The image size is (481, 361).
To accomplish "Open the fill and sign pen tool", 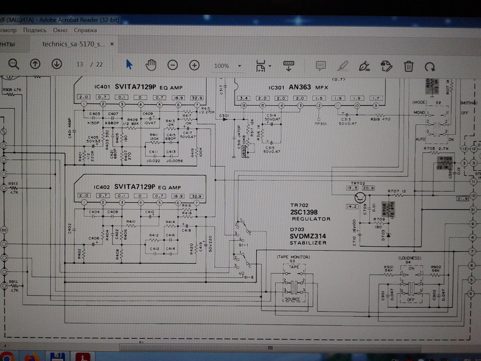I will (365, 66).
